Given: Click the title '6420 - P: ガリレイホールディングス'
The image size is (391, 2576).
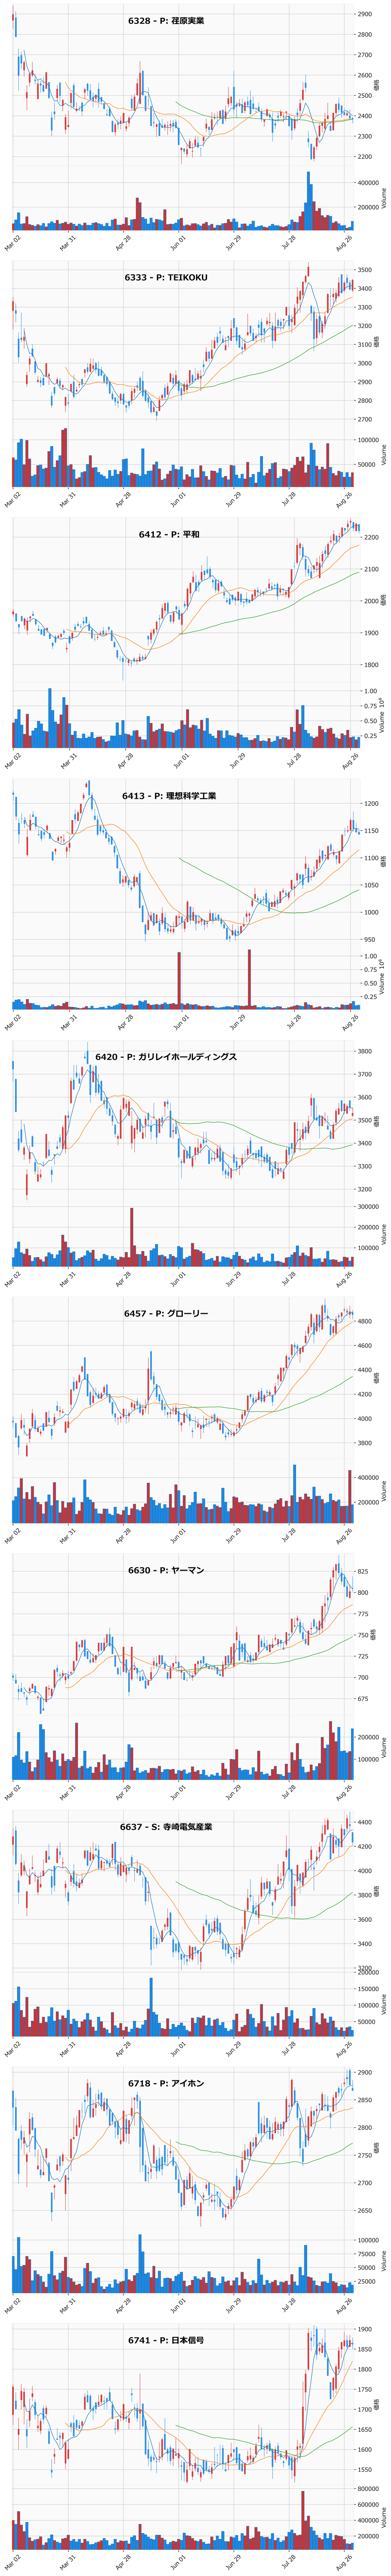Looking at the screenshot, I should pos(166,1057).
